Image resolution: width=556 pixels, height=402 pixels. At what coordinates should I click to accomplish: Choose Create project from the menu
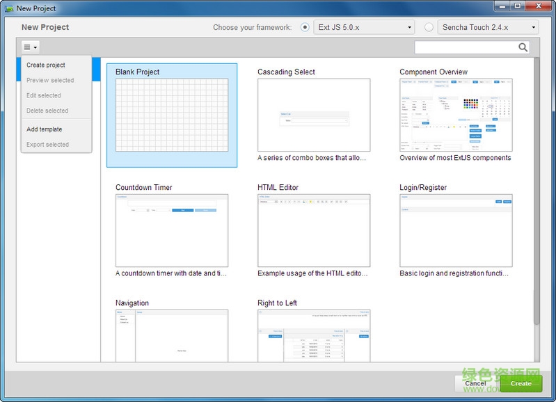click(46, 65)
